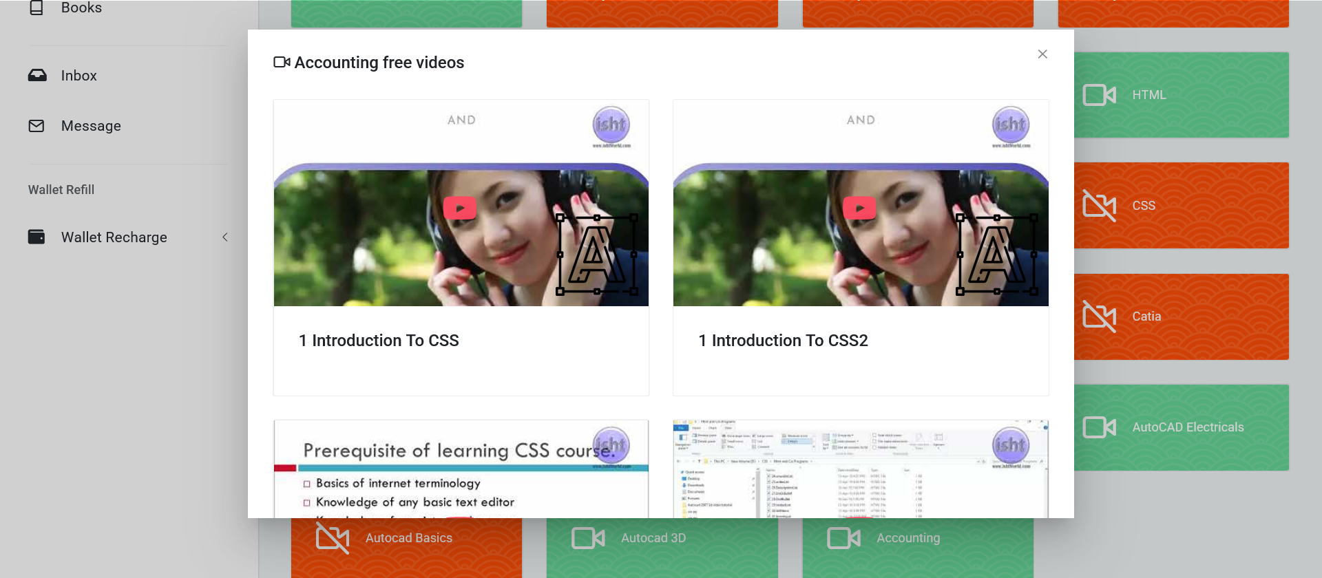Click the Inbox tray icon
This screenshot has width=1322, height=578.
click(37, 76)
